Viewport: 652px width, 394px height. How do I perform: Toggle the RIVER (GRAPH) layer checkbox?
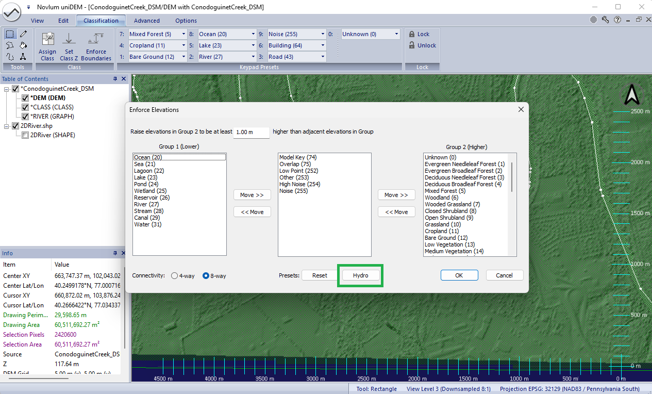point(25,117)
